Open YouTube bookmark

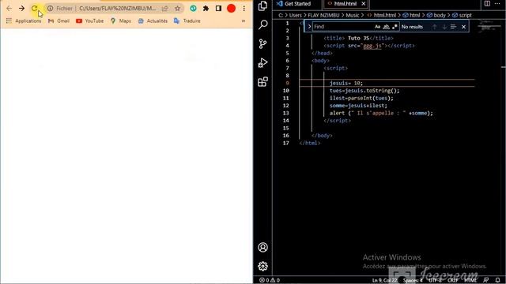tap(89, 21)
